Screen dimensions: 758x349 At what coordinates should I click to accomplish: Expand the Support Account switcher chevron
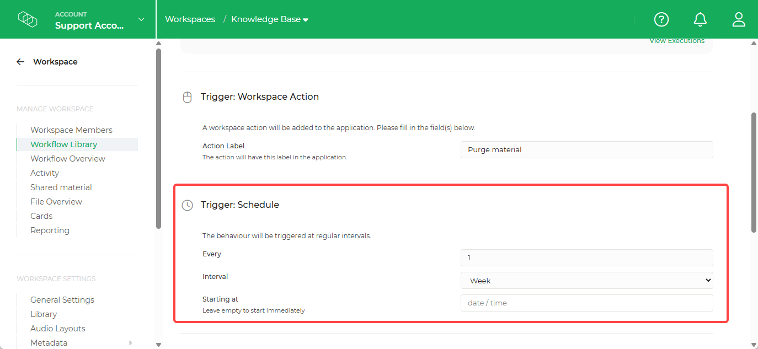click(x=141, y=19)
